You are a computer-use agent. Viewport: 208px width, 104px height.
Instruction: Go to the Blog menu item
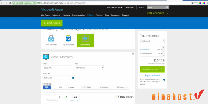point(107,15)
